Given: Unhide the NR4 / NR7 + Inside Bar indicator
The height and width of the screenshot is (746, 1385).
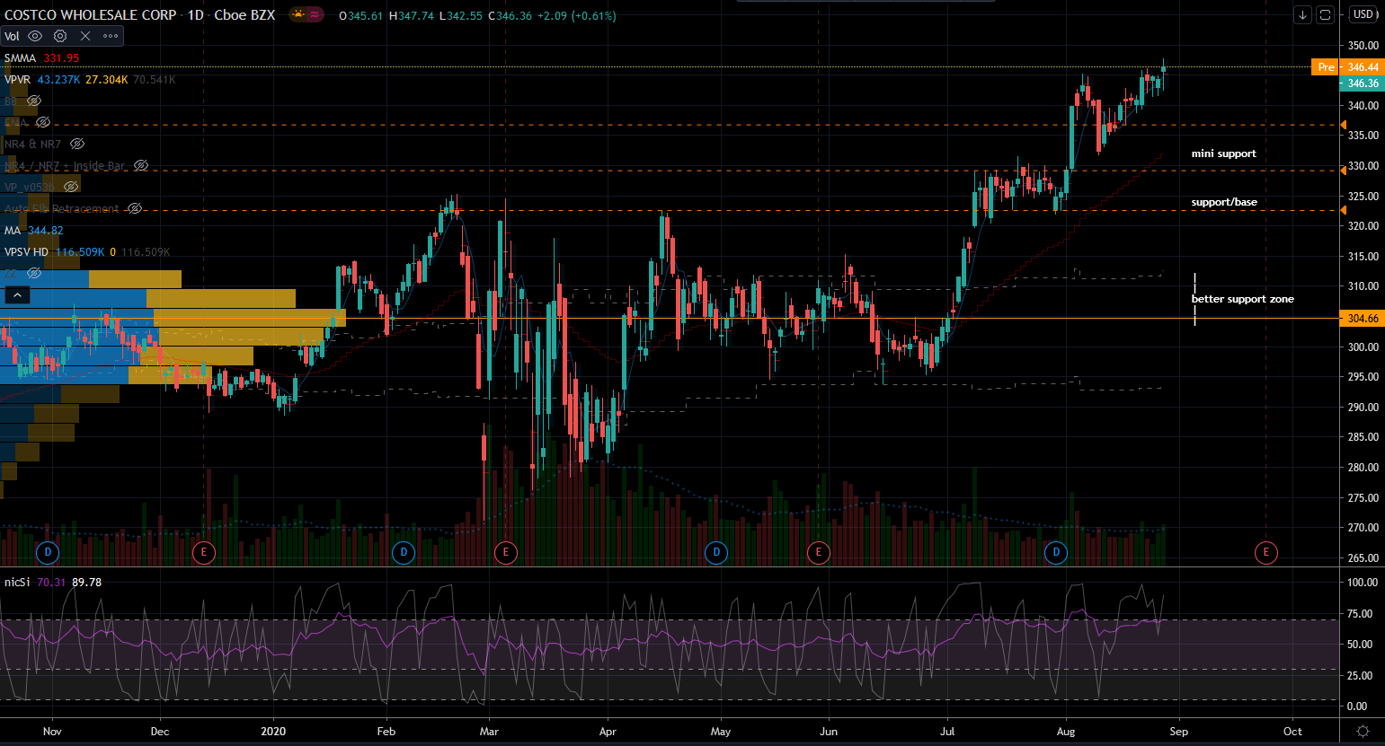Looking at the screenshot, I should [141, 165].
